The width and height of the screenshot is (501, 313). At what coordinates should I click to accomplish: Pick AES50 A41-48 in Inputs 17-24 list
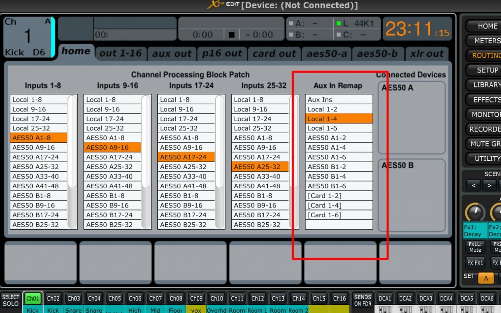186,186
